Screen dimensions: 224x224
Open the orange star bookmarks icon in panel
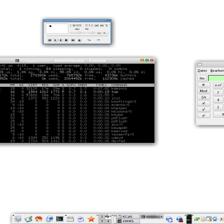coord(91,219)
